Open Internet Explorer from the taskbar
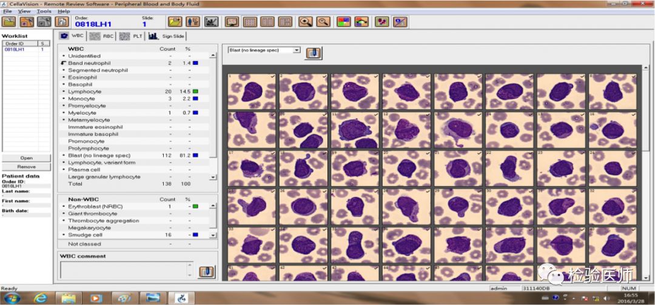 [41, 298]
